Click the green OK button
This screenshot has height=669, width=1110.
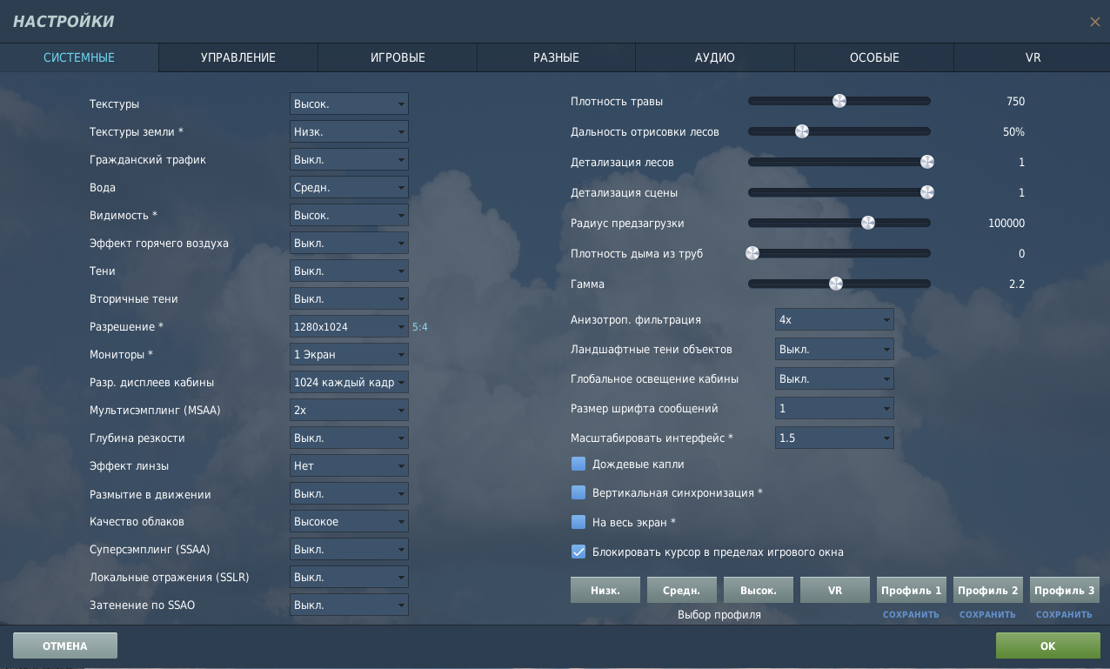tap(1047, 646)
